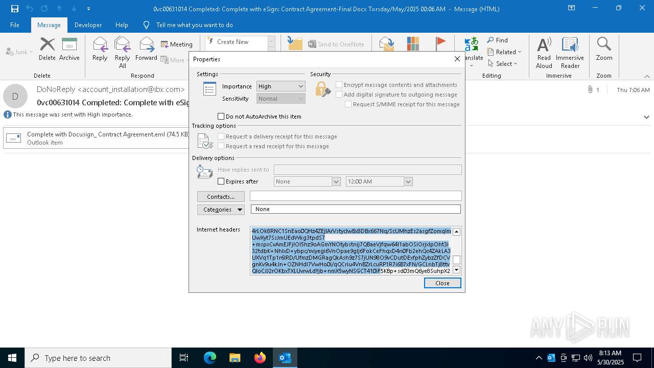Open the File tab

pos(15,25)
